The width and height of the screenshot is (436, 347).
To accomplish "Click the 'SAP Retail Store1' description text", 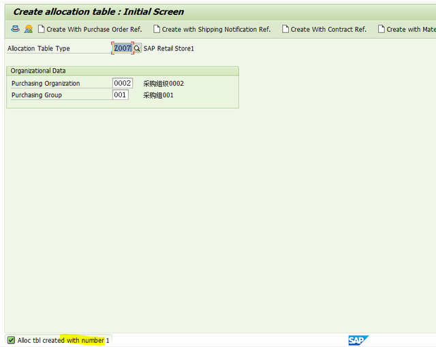I will click(x=168, y=48).
